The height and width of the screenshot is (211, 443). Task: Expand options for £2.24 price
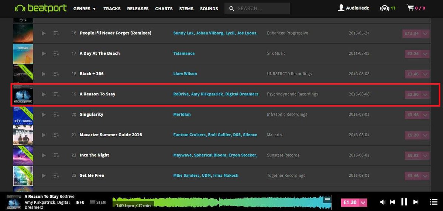[425, 53]
